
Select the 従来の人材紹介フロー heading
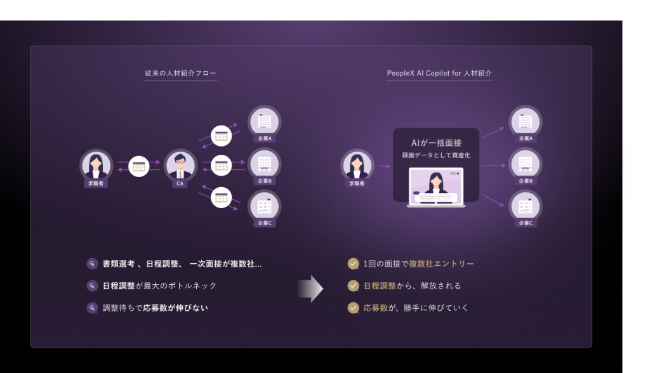pyautogui.click(x=180, y=74)
